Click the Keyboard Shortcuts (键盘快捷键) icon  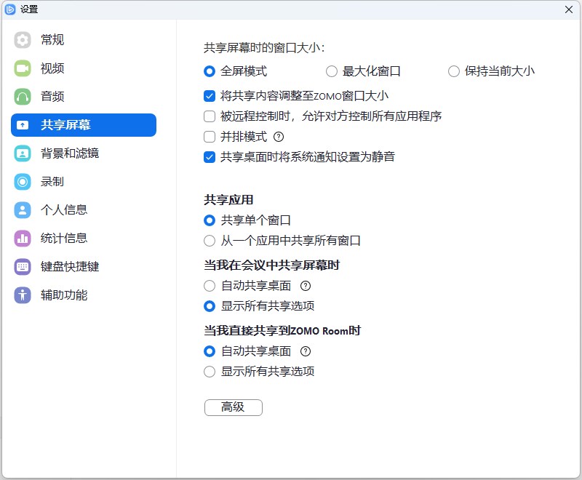tap(23, 267)
